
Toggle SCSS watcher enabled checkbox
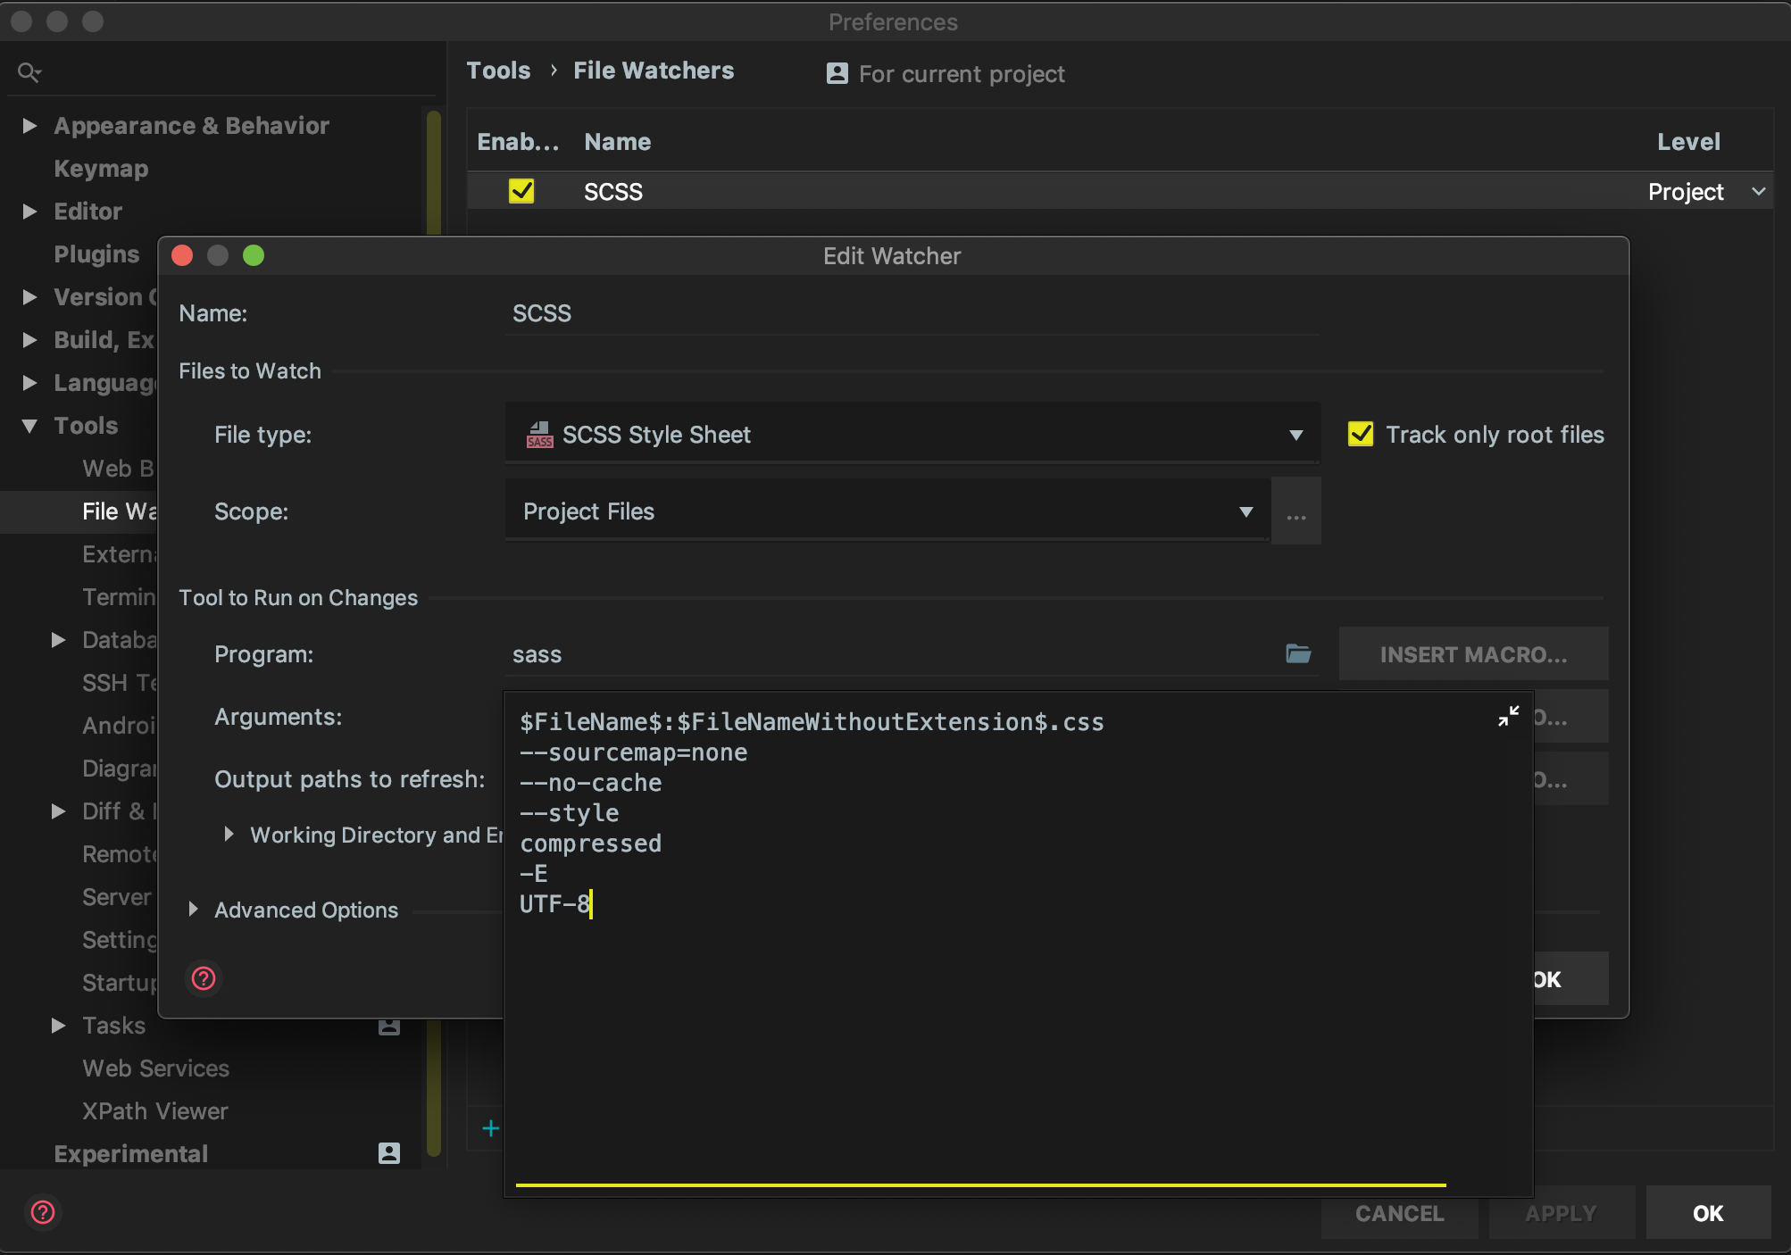[521, 191]
